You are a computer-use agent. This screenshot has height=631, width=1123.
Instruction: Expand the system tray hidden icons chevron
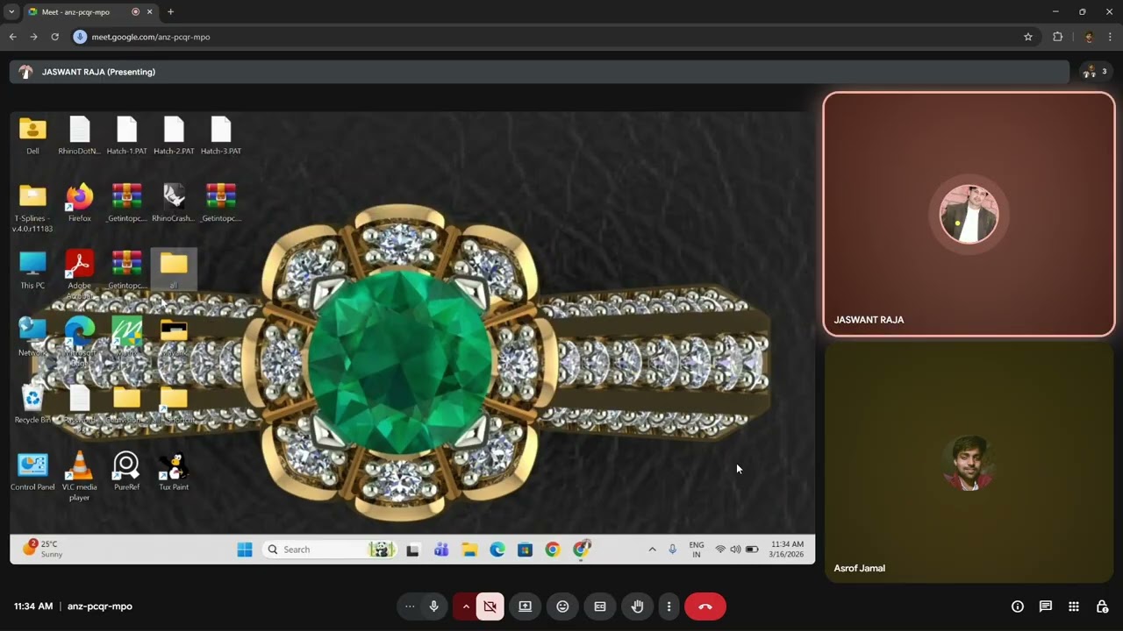pos(652,549)
